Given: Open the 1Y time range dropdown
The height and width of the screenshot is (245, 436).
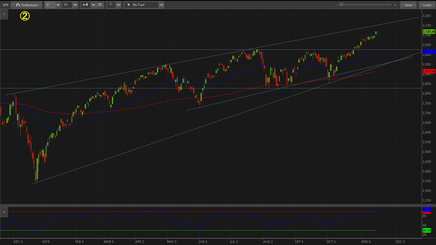Looking at the screenshot, I should tap(75, 5).
